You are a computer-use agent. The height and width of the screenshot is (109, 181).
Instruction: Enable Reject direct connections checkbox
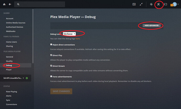coord(51,44)
